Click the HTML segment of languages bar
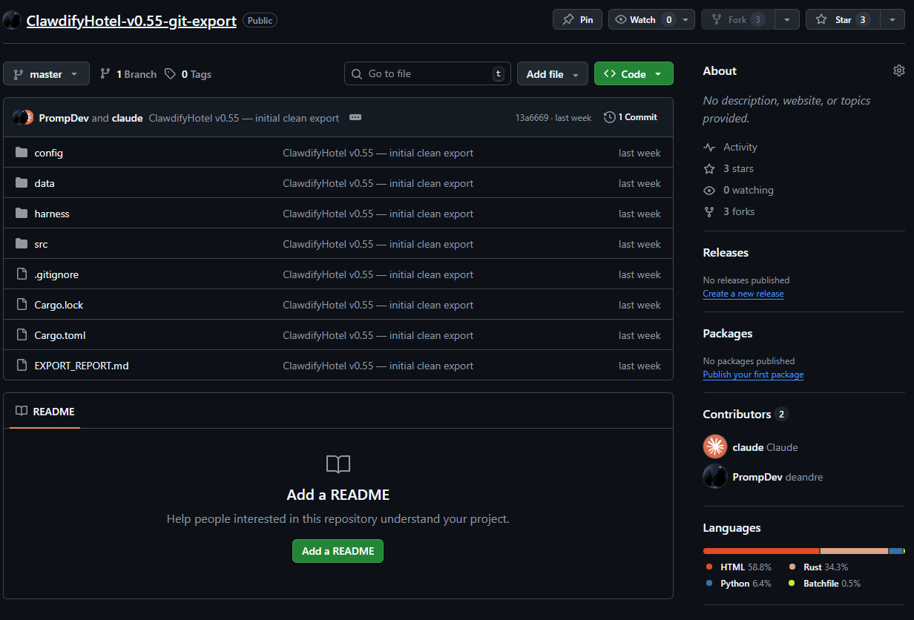914x620 pixels. tap(760, 551)
